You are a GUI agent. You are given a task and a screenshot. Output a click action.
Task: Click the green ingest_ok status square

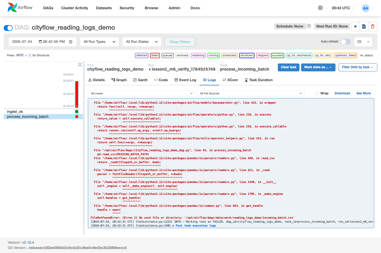click(77, 112)
